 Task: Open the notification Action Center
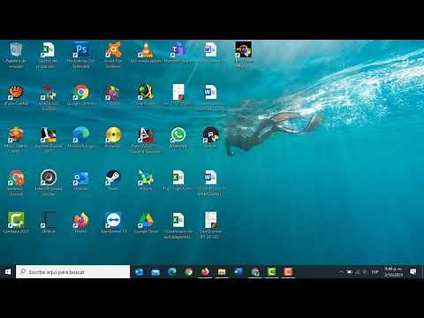coord(413,272)
